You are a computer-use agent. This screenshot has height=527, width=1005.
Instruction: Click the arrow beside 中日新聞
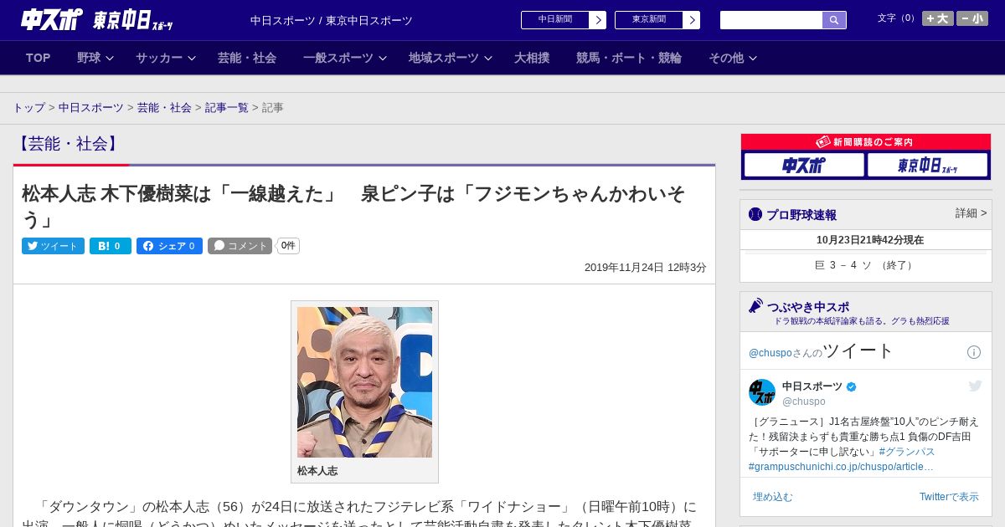(x=598, y=20)
